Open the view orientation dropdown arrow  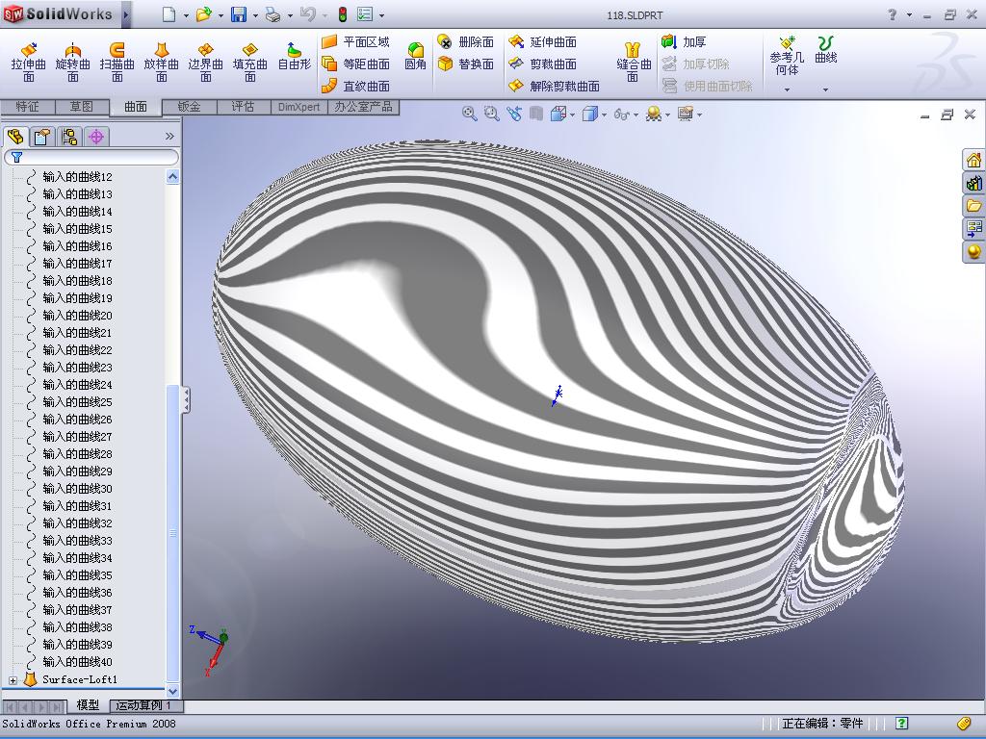click(x=572, y=115)
